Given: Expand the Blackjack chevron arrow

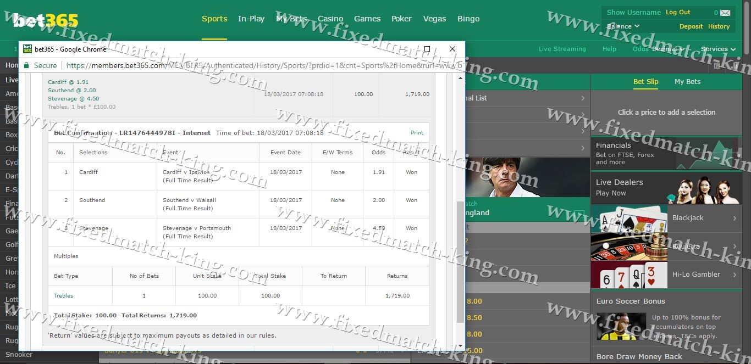Looking at the screenshot, I should [735, 219].
